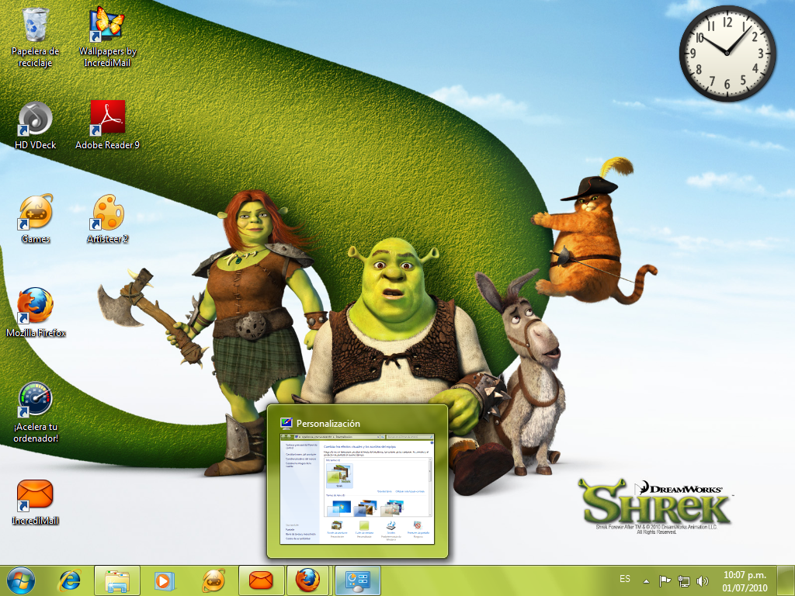The width and height of the screenshot is (795, 596).
Task: Open the Action Center flag icon
Action: coord(665,580)
